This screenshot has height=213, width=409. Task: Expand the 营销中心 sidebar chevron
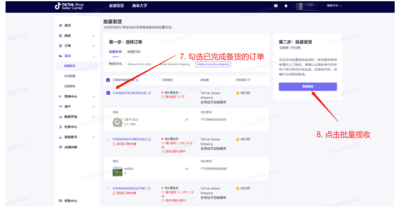pyautogui.click(x=93, y=97)
